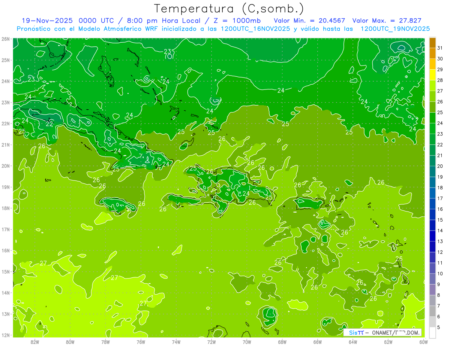Select Valor Max. = 27.827 text
450x347 pixels.
pos(387,21)
